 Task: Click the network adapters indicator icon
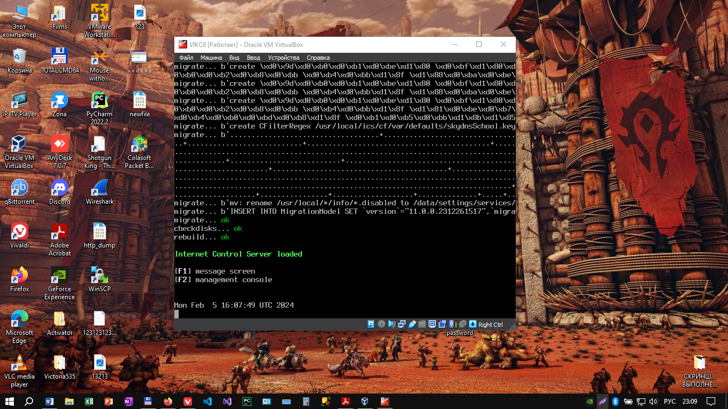pos(402,324)
